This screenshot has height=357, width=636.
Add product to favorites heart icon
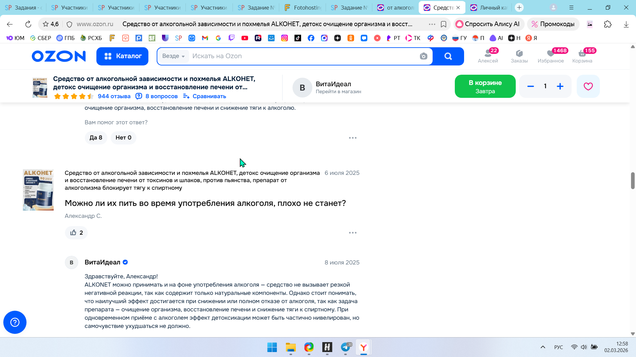[x=588, y=86]
